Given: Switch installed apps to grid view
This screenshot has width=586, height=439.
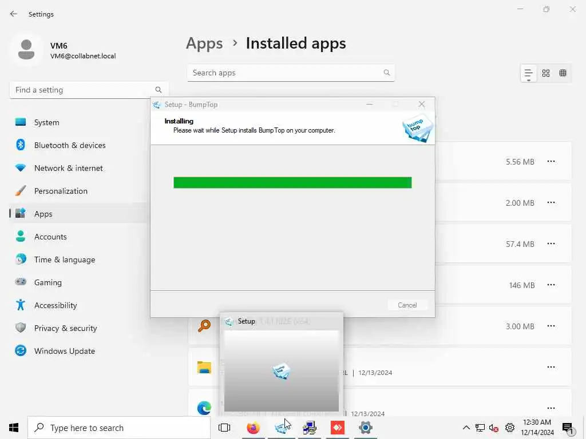Looking at the screenshot, I should [x=545, y=73].
